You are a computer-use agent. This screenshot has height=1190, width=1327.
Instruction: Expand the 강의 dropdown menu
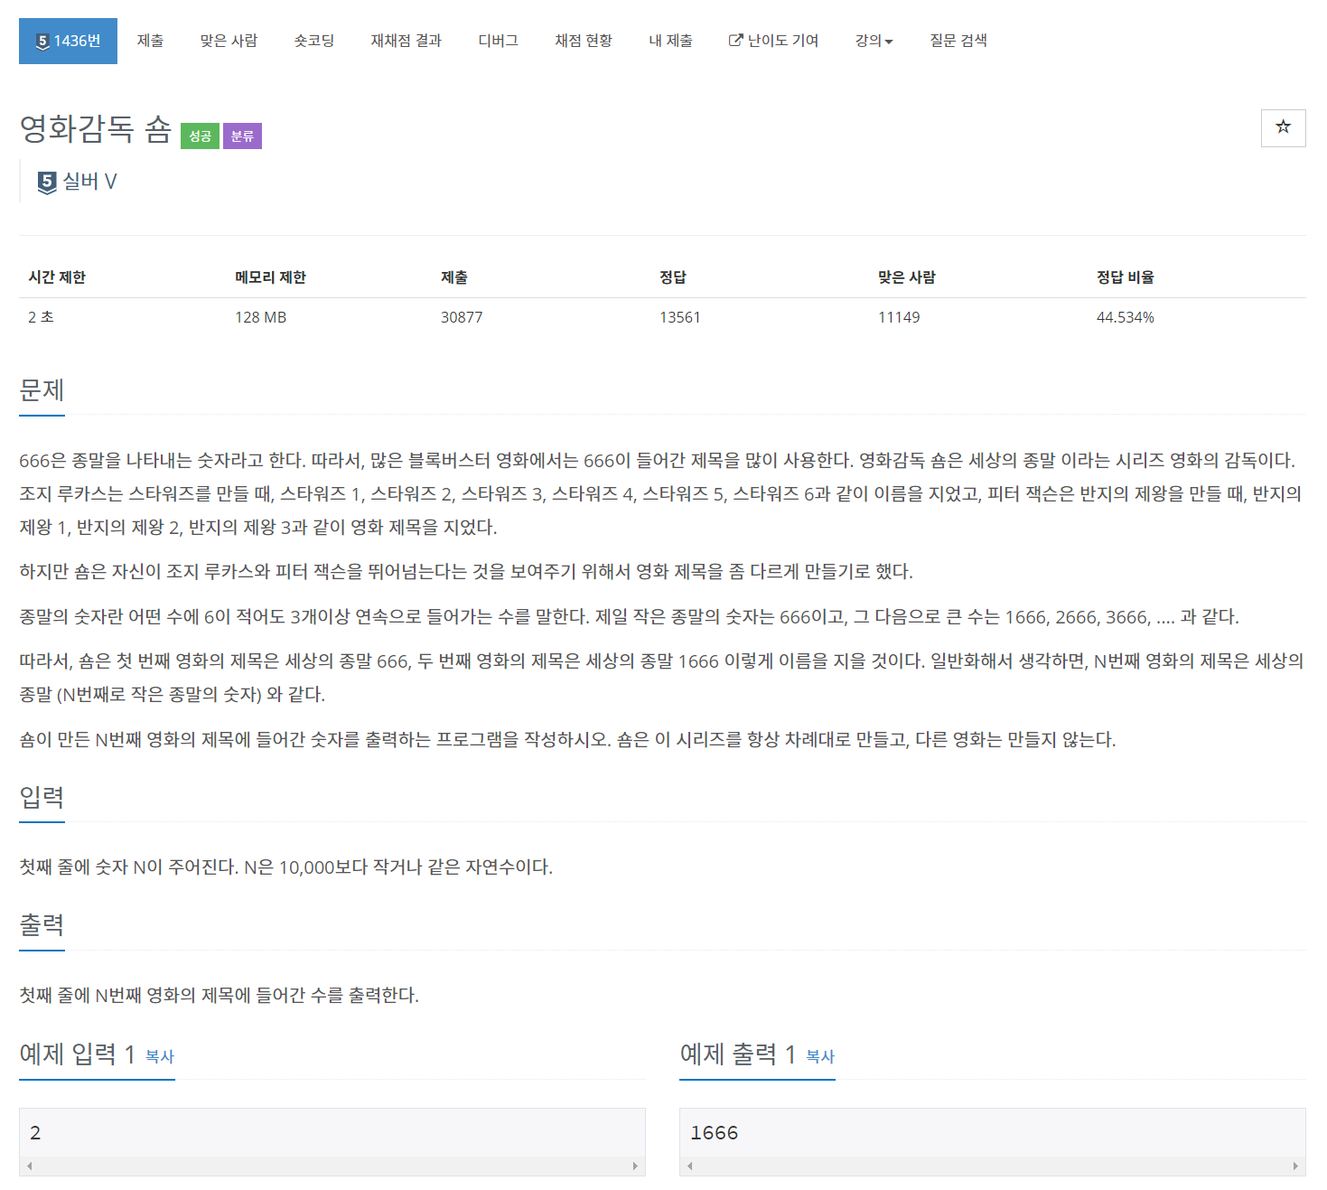click(x=874, y=41)
